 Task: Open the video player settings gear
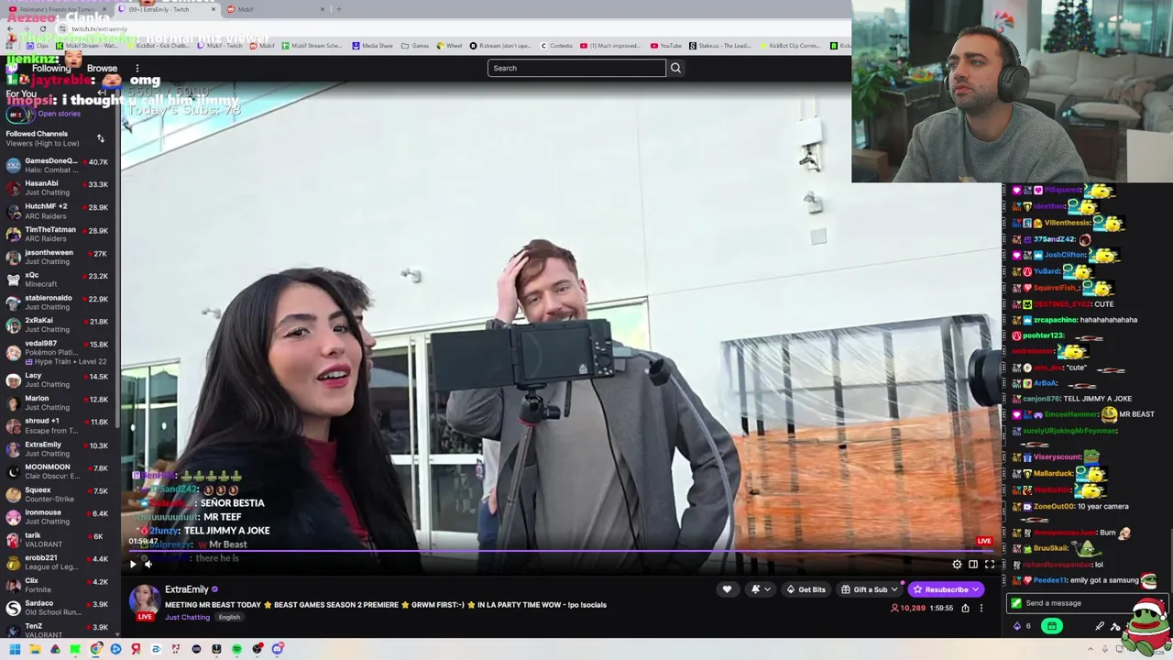point(957,565)
